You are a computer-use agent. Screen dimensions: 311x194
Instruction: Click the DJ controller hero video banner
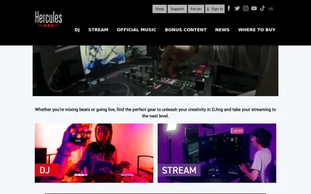(155, 71)
